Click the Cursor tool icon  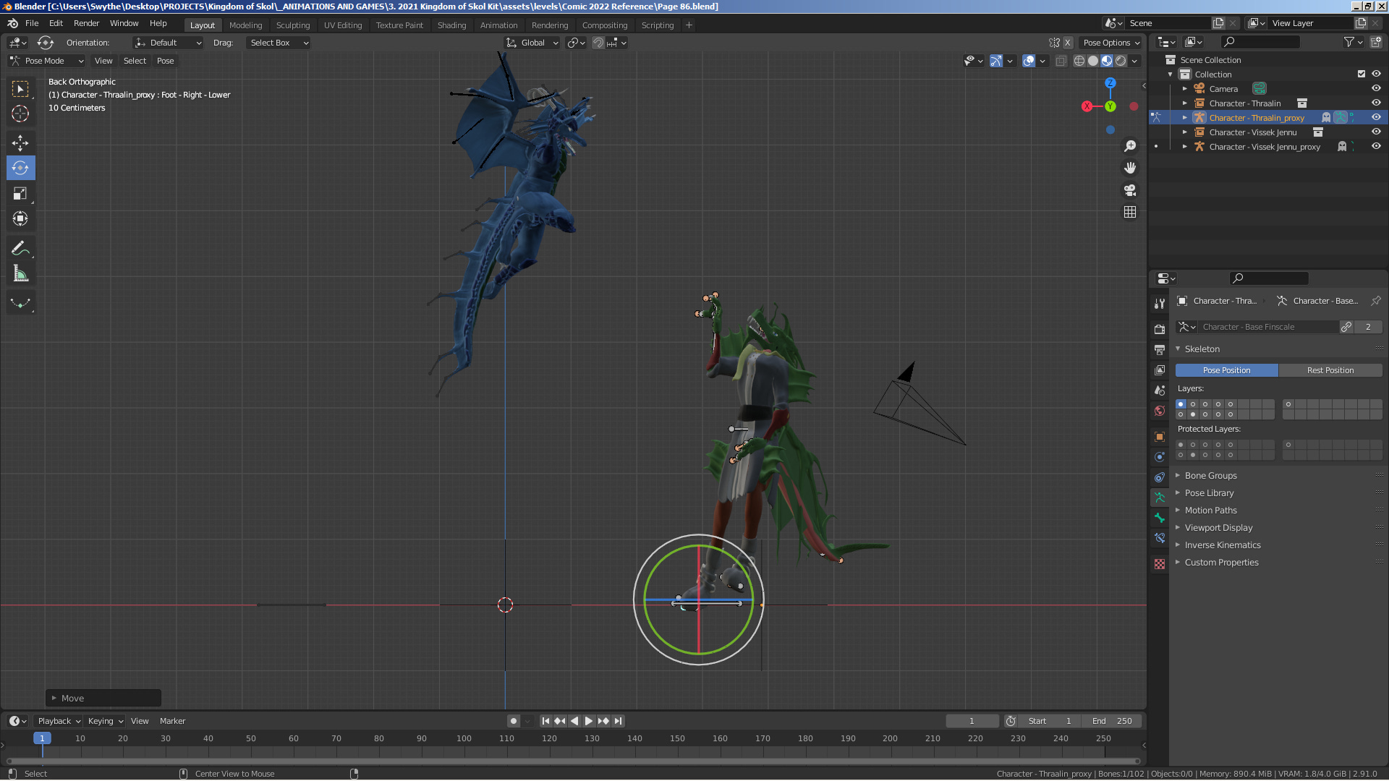point(20,114)
